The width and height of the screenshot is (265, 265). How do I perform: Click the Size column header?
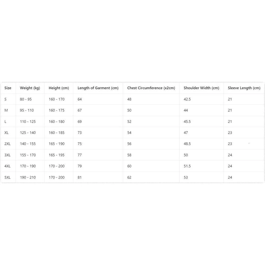[x=8, y=88]
